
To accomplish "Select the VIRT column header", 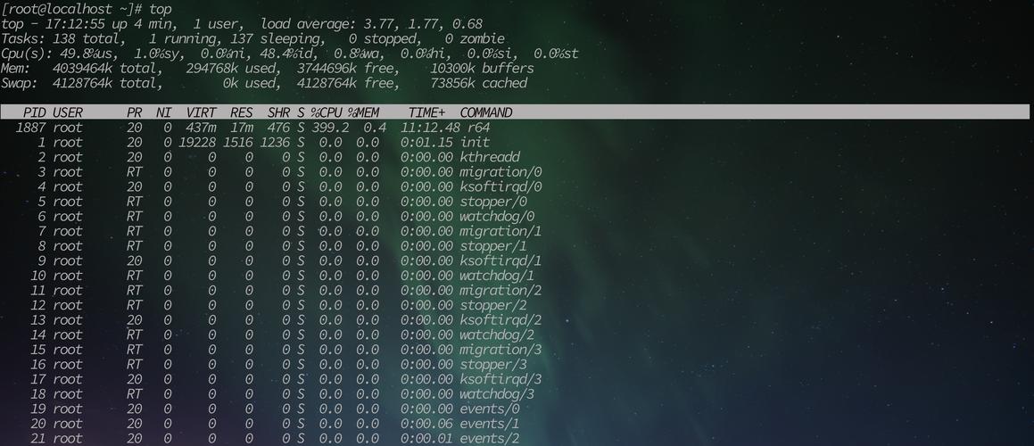I will (x=201, y=112).
